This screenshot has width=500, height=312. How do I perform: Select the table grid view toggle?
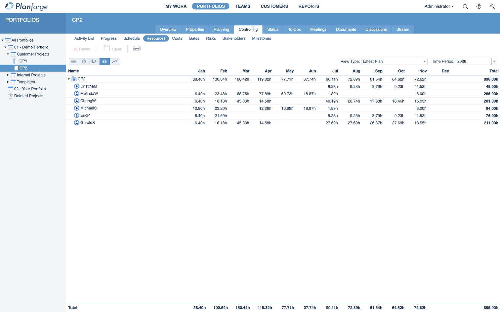tap(104, 62)
